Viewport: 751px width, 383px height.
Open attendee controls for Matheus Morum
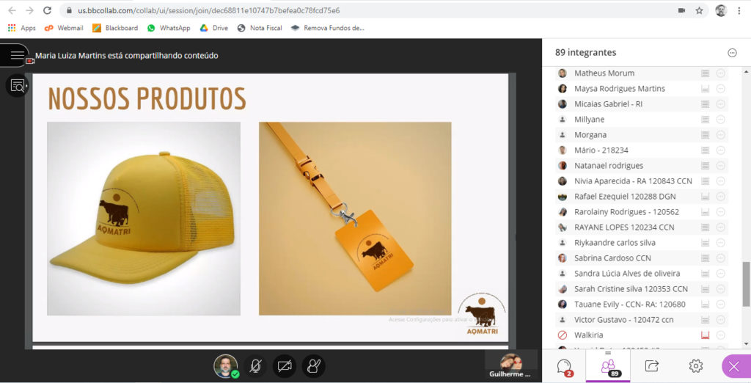tap(720, 73)
